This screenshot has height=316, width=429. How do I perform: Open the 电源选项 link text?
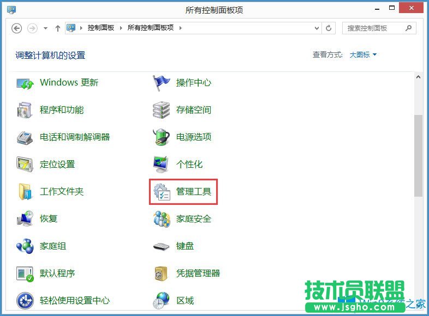(x=194, y=137)
